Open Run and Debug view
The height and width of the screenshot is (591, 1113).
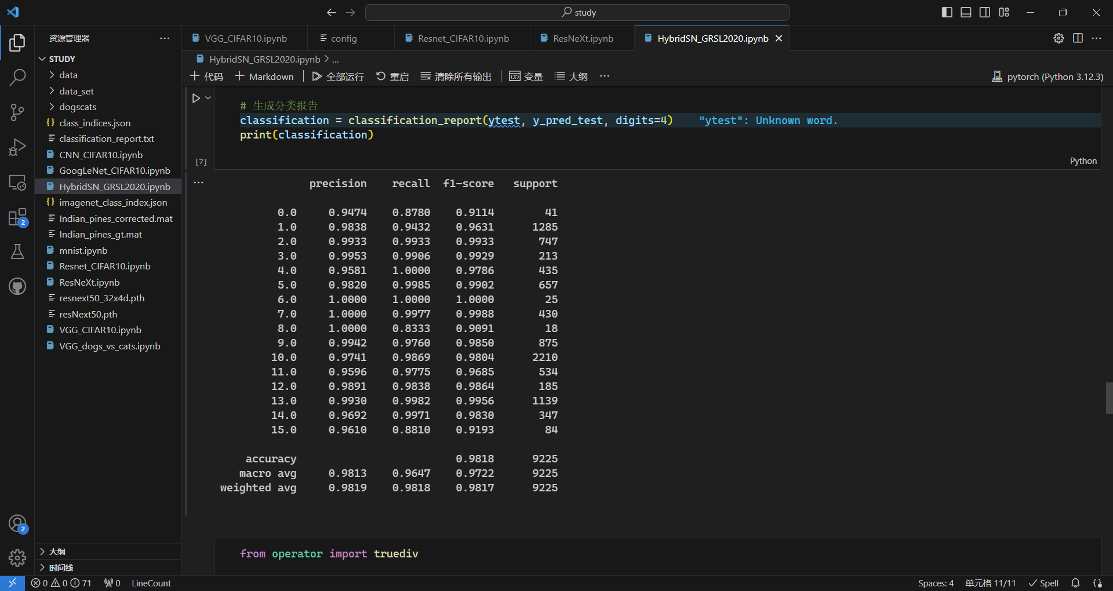pyautogui.click(x=17, y=147)
